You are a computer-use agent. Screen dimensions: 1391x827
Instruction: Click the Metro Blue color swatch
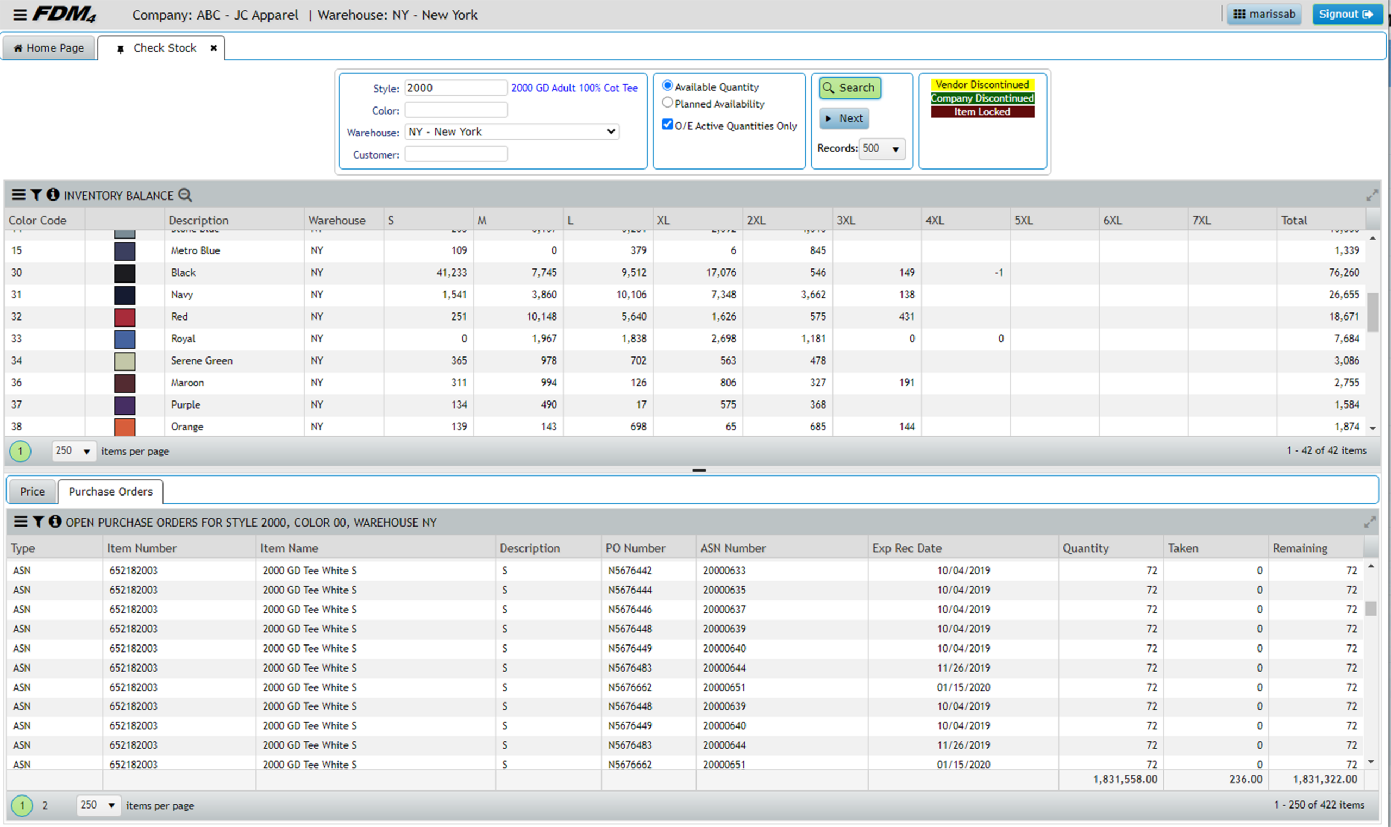click(124, 251)
